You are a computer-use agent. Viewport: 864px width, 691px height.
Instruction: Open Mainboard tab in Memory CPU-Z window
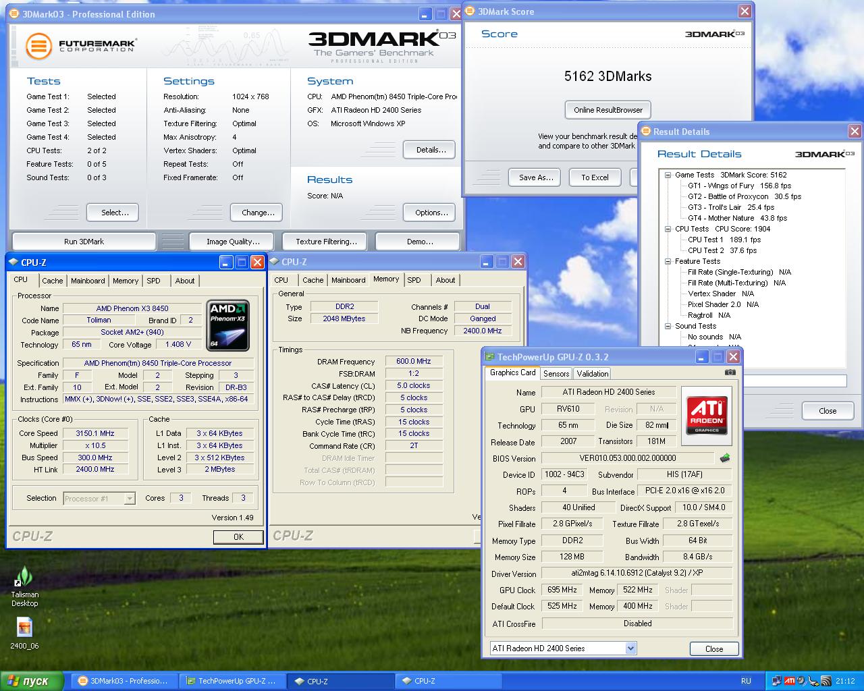click(348, 280)
